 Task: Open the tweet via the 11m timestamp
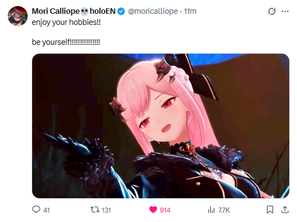190,12
